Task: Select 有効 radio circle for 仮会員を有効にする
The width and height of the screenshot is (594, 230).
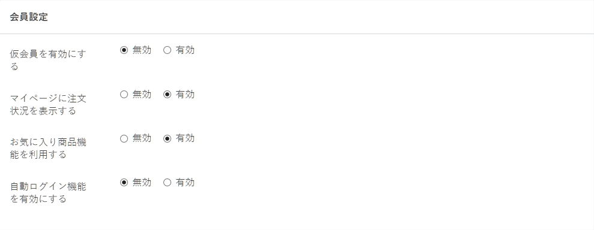Action: point(167,50)
